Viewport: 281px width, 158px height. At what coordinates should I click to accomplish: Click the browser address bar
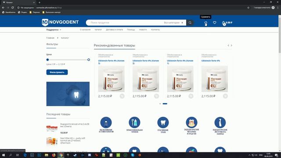pos(132,8)
